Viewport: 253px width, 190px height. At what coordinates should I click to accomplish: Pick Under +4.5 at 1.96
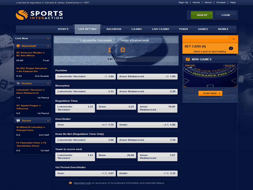tap(147, 125)
